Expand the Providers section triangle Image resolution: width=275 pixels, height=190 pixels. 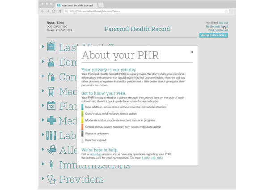click(x=43, y=178)
